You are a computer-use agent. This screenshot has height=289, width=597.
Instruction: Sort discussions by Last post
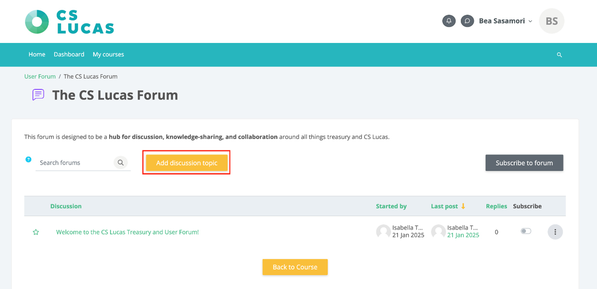click(444, 206)
